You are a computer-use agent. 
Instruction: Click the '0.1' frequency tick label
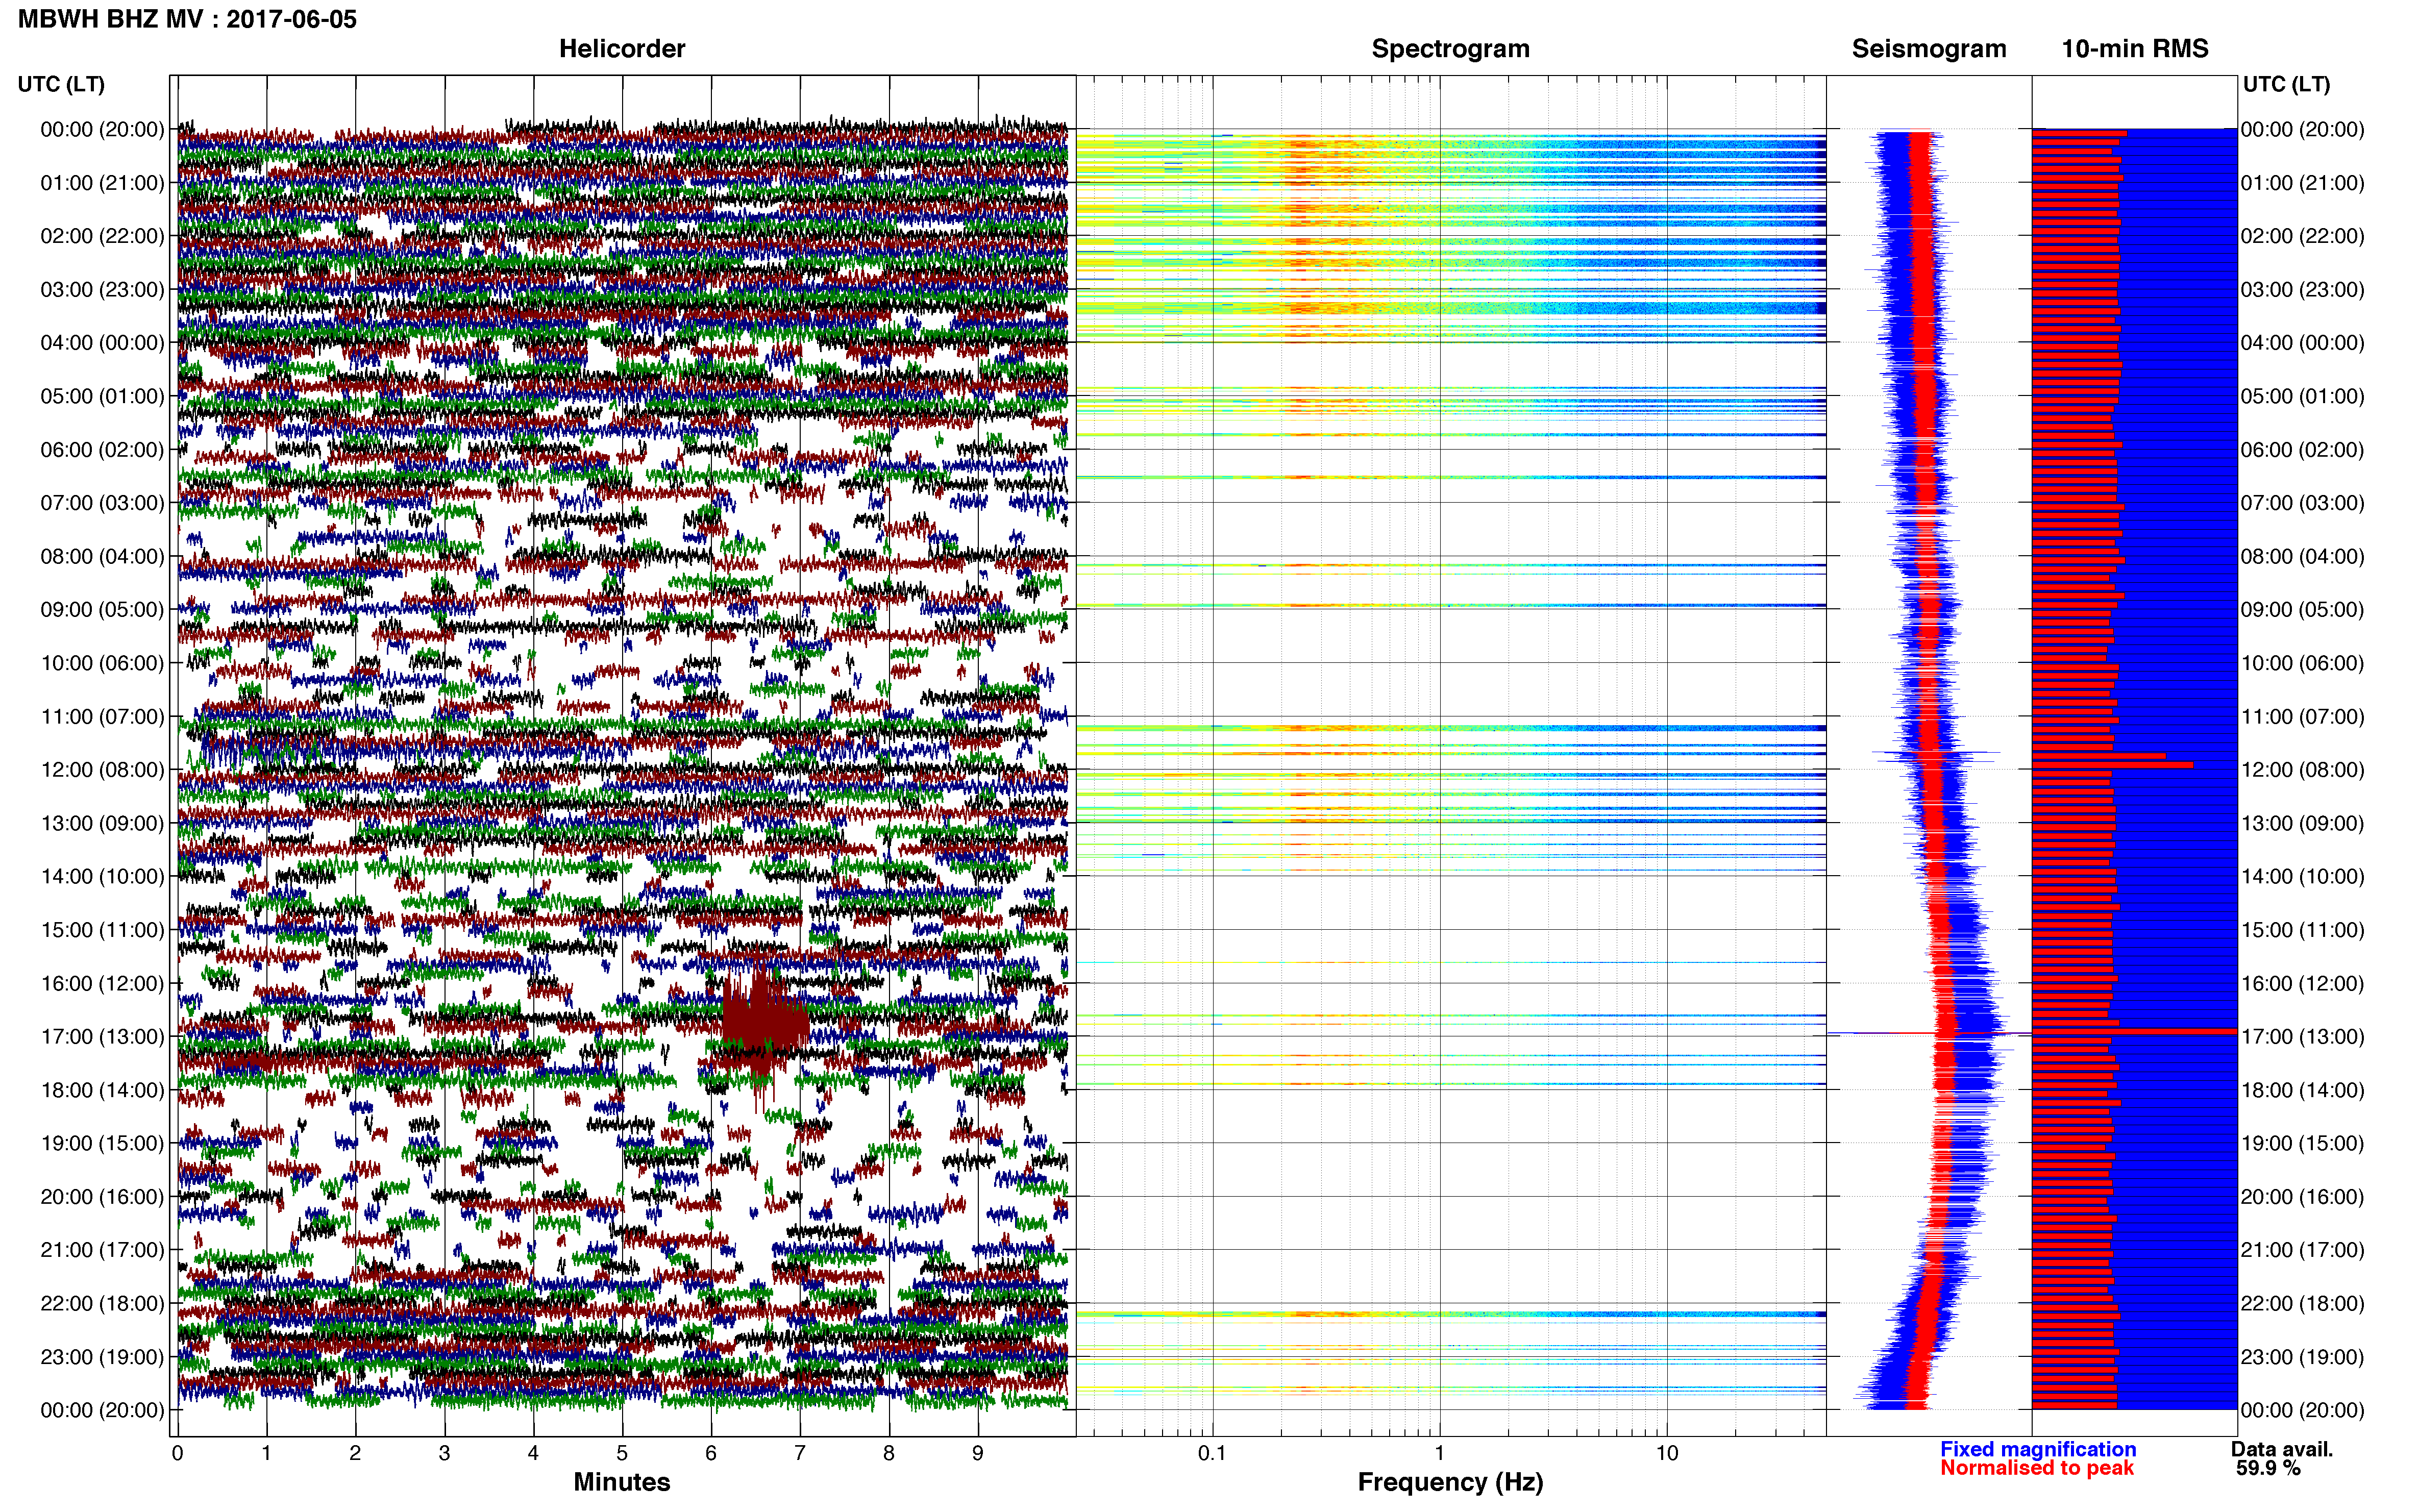[x=1212, y=1453]
